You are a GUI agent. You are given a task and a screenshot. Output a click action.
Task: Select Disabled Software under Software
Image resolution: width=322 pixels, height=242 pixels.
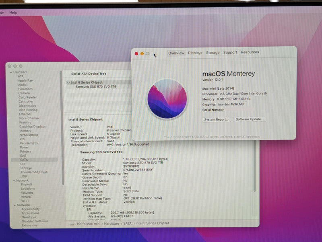pyautogui.click(x=35, y=221)
